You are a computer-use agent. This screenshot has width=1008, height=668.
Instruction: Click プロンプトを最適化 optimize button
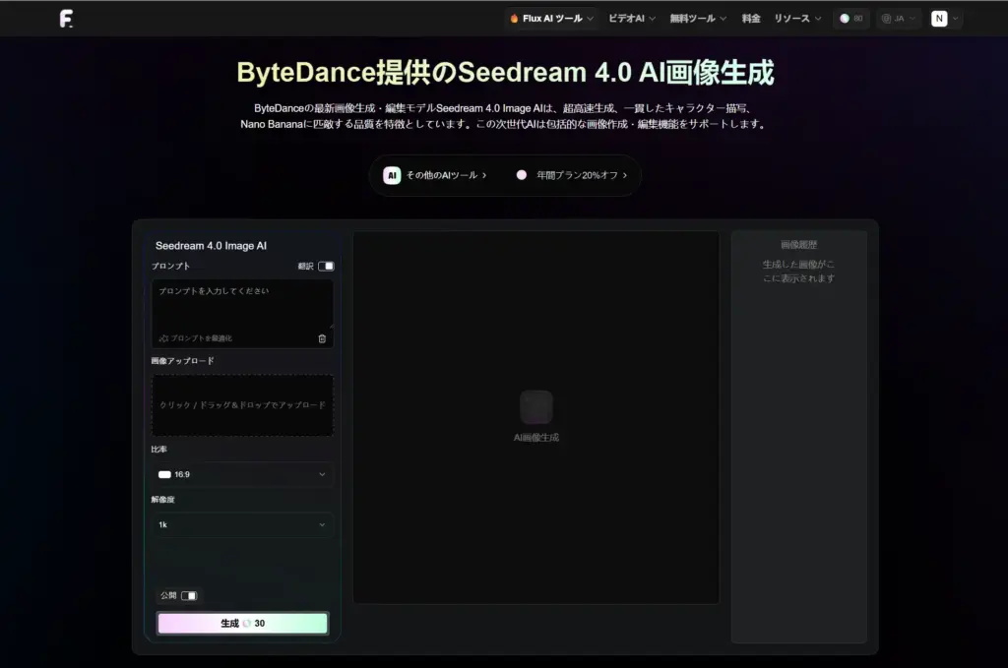coord(196,338)
